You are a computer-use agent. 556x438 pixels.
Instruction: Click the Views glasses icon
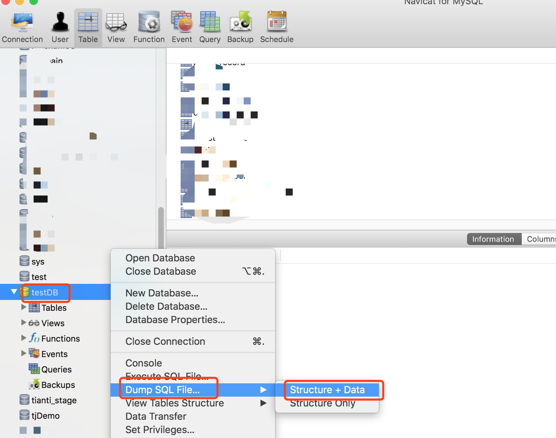click(x=34, y=323)
